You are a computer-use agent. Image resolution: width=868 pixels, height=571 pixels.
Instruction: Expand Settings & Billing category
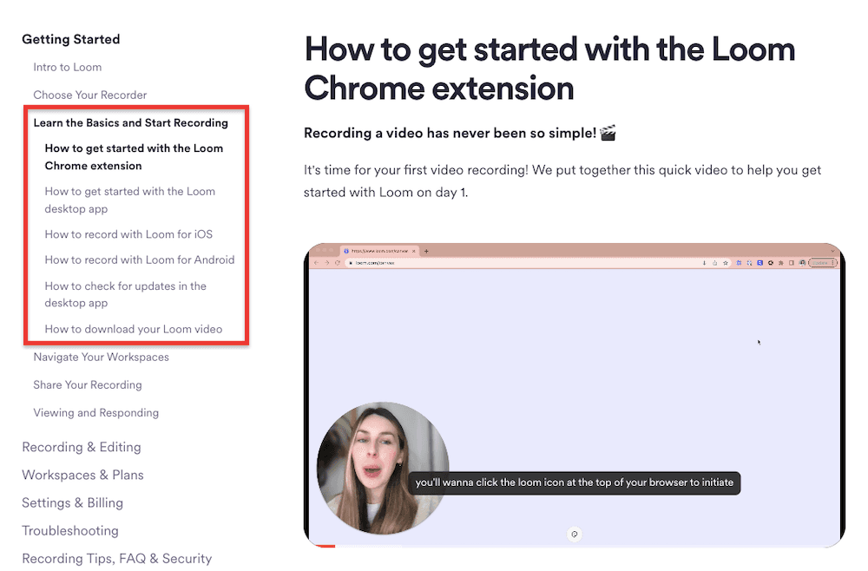coord(72,502)
